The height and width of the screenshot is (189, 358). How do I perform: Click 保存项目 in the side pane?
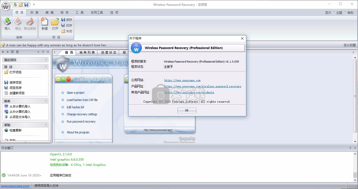tap(13, 82)
